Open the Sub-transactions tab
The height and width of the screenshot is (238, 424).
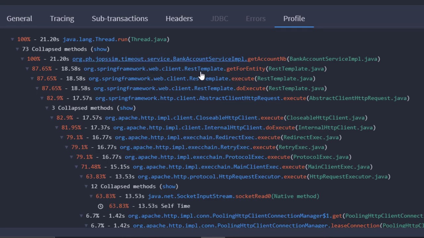click(120, 19)
